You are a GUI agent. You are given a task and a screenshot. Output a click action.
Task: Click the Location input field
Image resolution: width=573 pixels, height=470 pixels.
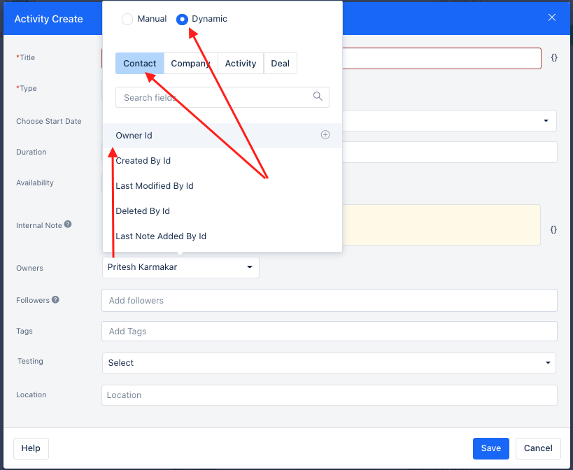(x=330, y=394)
